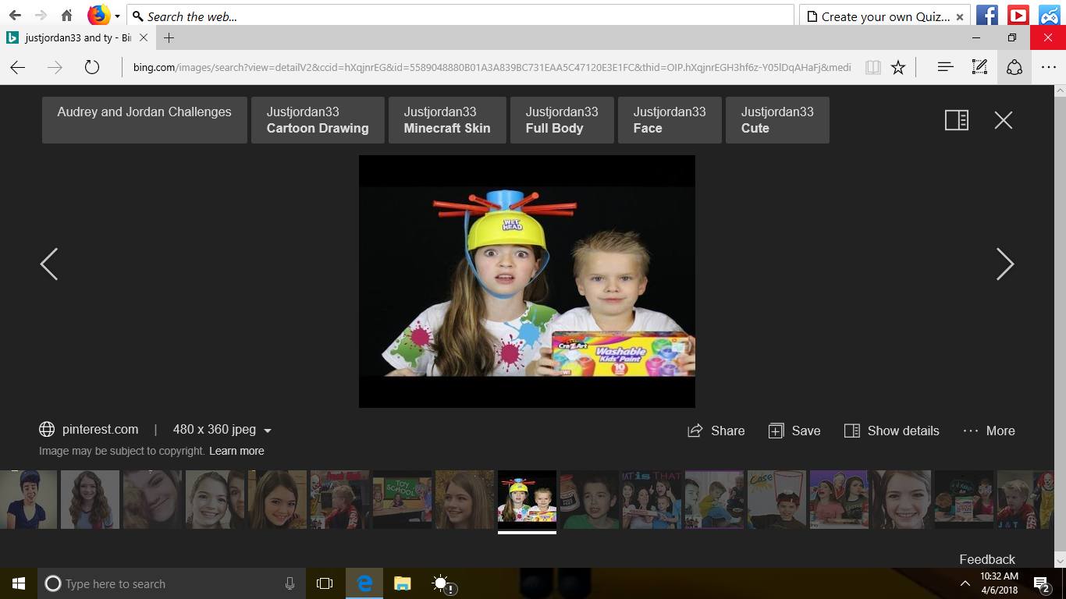
Task: Toggle the Bing details side panel icon
Action: 956,120
